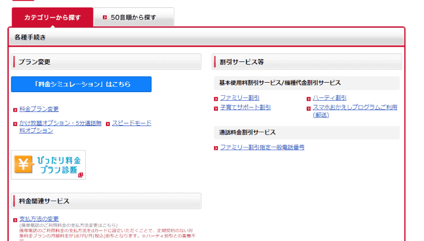Click the 基本使用料割引サービス/機種代金割引サービス subheading
The width and height of the screenshot is (424, 241).
(307, 83)
